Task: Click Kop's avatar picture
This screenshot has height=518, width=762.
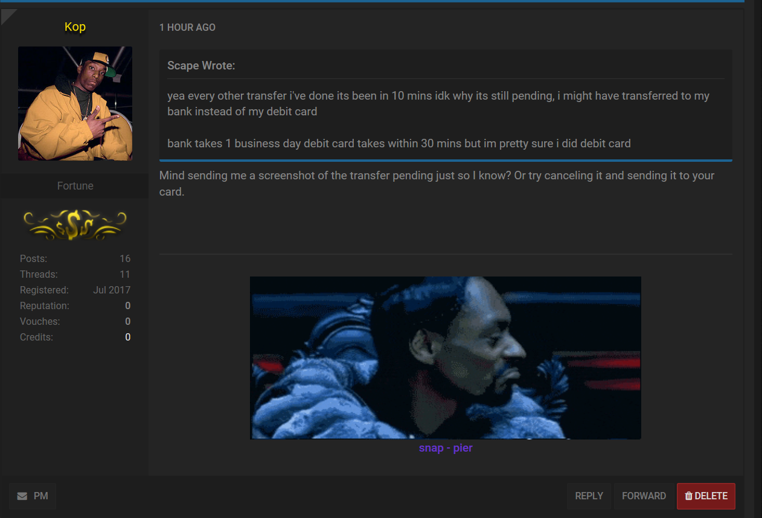Action: (75, 103)
